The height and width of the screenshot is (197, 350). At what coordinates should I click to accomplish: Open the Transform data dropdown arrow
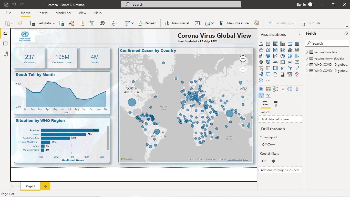(133, 23)
